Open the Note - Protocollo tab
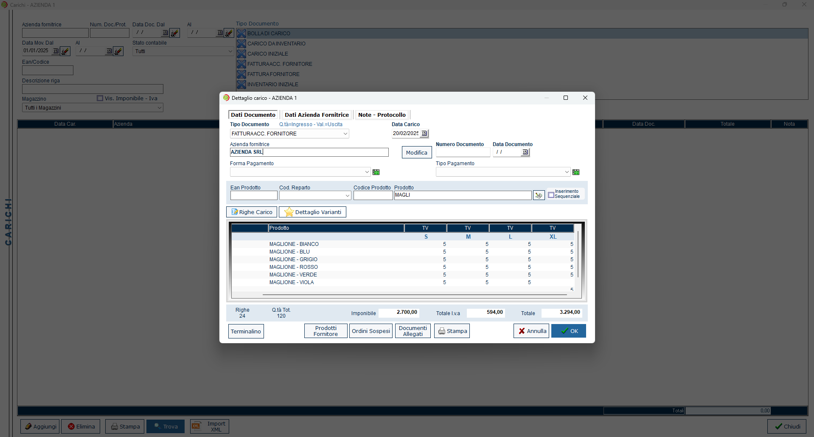Screen dimensions: 814x437 [382, 115]
